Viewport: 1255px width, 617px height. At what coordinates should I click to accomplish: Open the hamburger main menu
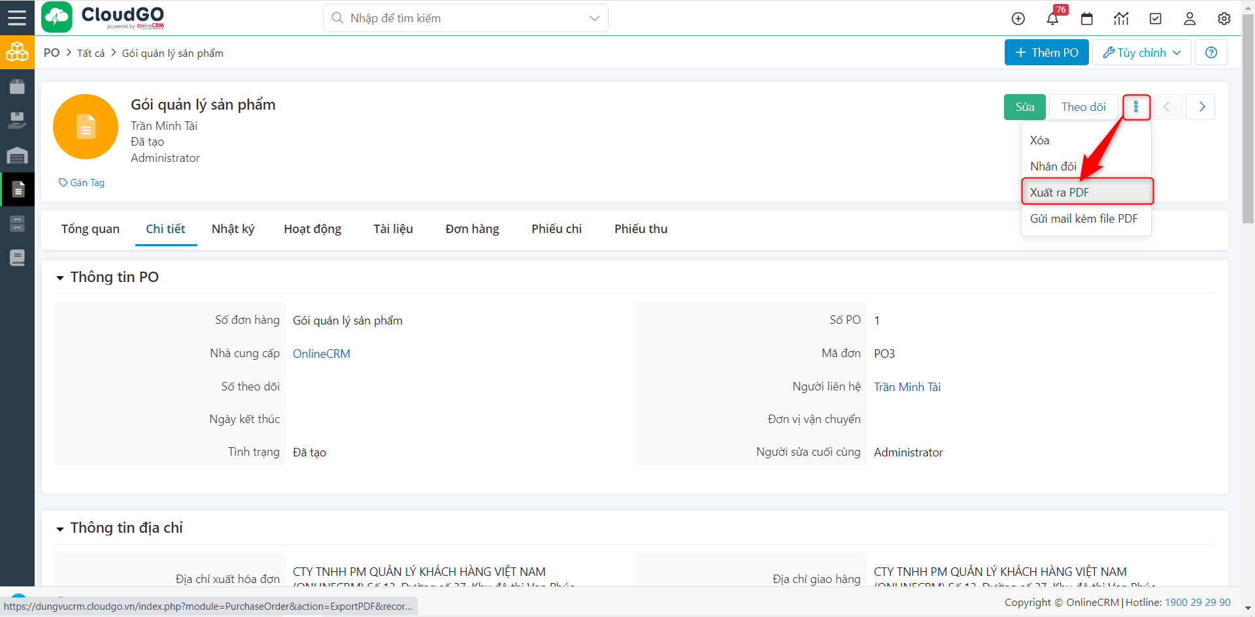pyautogui.click(x=17, y=18)
